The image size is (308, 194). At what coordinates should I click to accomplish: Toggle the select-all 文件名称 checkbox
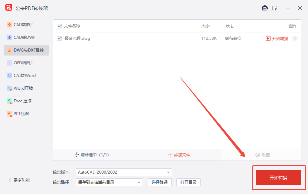pos(59,26)
